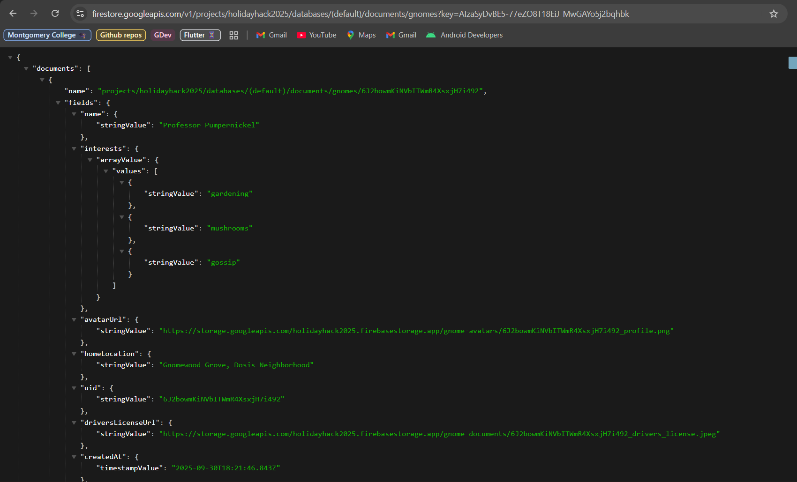
Task: Open the Maps bookmark
Action: [x=361, y=35]
